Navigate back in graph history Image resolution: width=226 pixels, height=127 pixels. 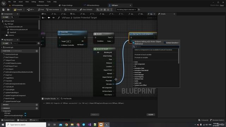[x=49, y=18]
